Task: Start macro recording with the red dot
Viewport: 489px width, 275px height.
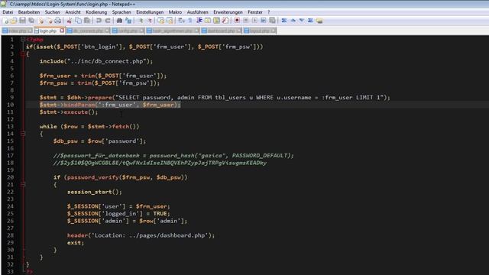Action: click(237, 21)
